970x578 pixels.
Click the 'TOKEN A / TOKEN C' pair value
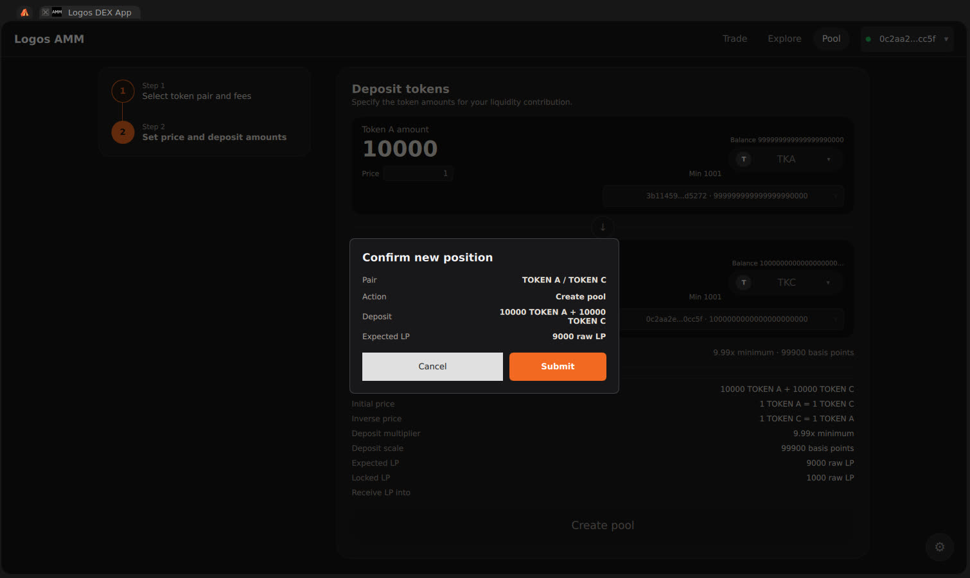(x=564, y=280)
